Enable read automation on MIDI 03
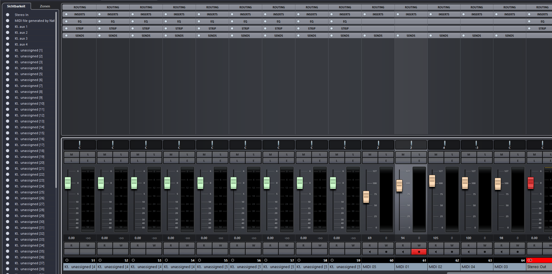The width and height of the screenshot is (552, 274). tap(501, 245)
